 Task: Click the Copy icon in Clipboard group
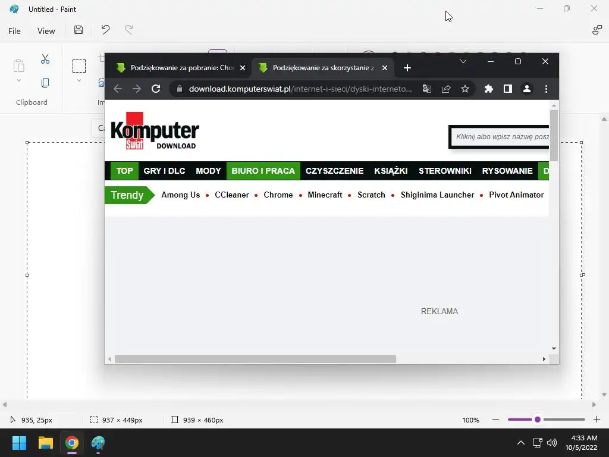pos(45,83)
